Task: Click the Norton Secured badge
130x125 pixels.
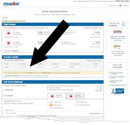Action: click(117, 46)
